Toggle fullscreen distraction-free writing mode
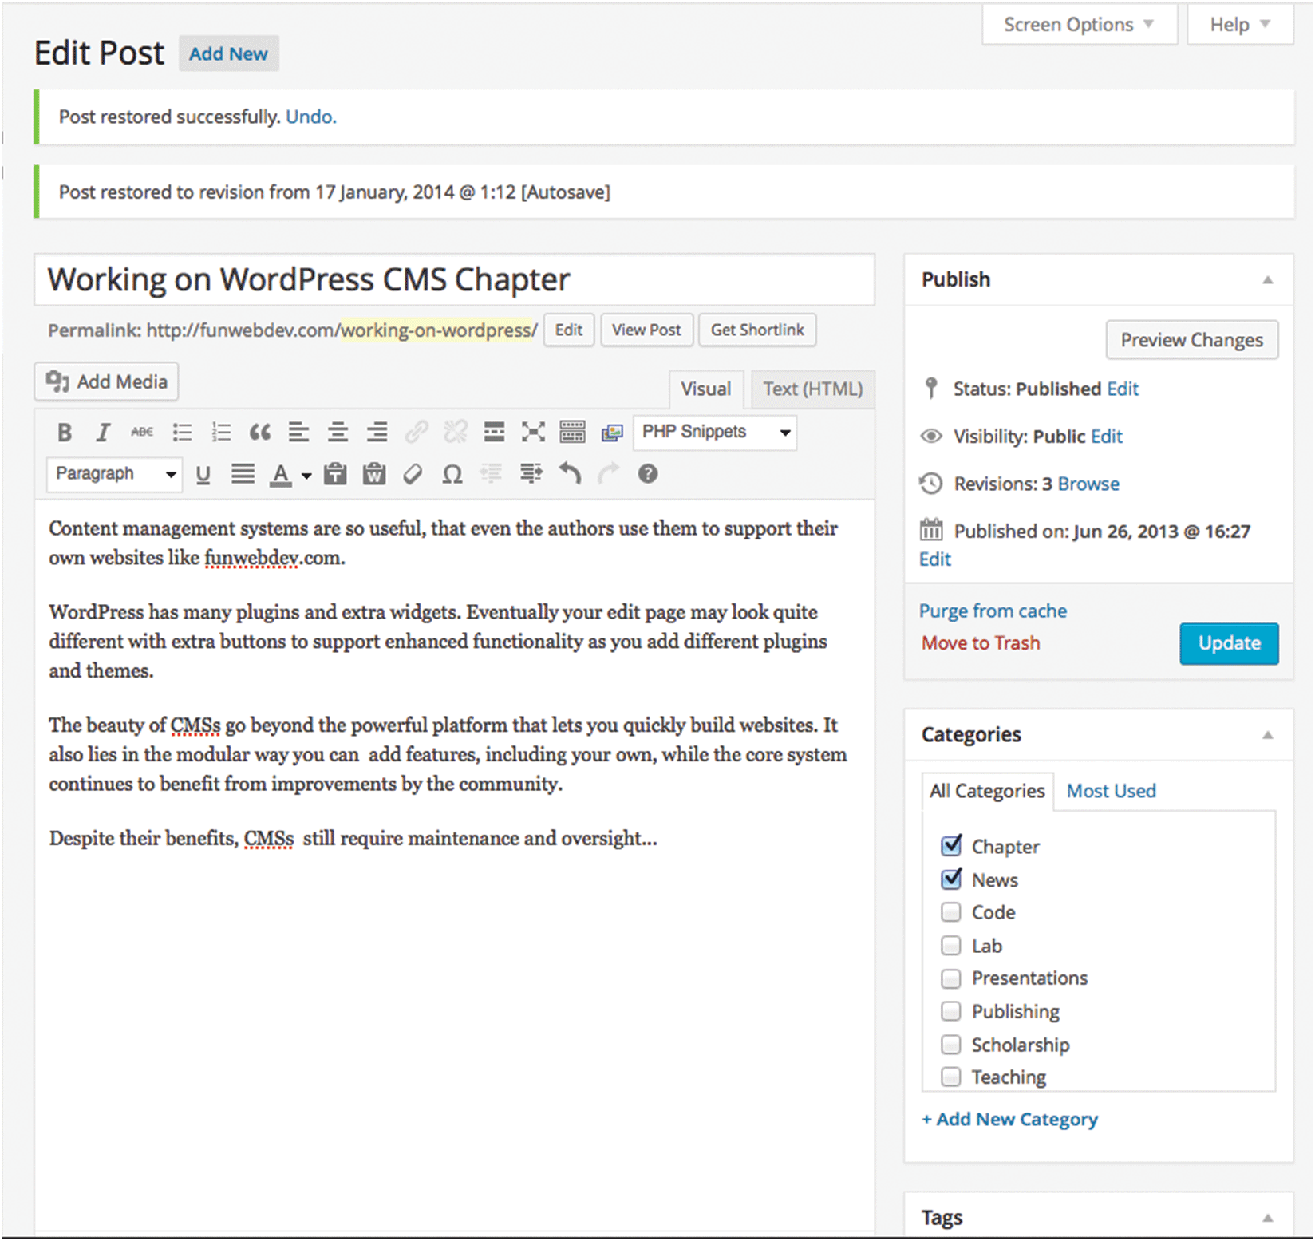The width and height of the screenshot is (1315, 1241). [x=533, y=433]
